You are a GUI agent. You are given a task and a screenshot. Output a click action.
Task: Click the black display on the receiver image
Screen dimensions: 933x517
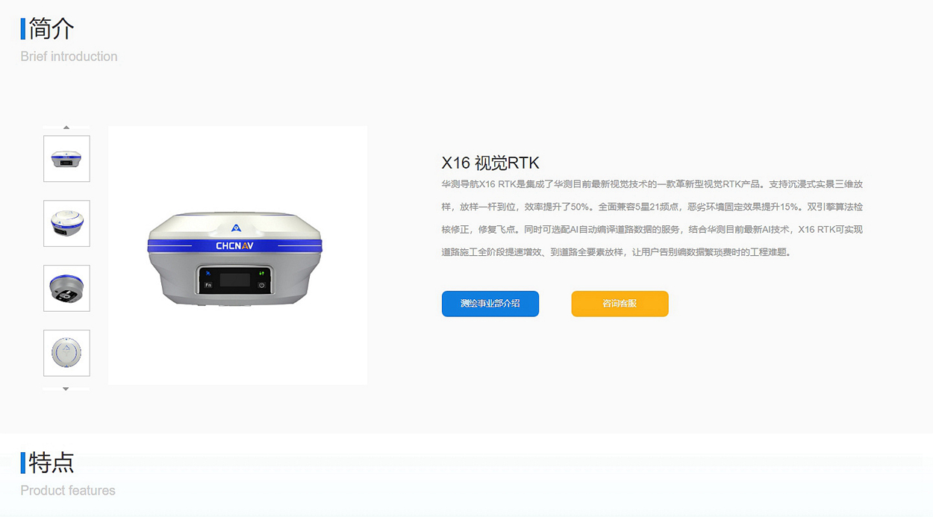click(x=235, y=281)
